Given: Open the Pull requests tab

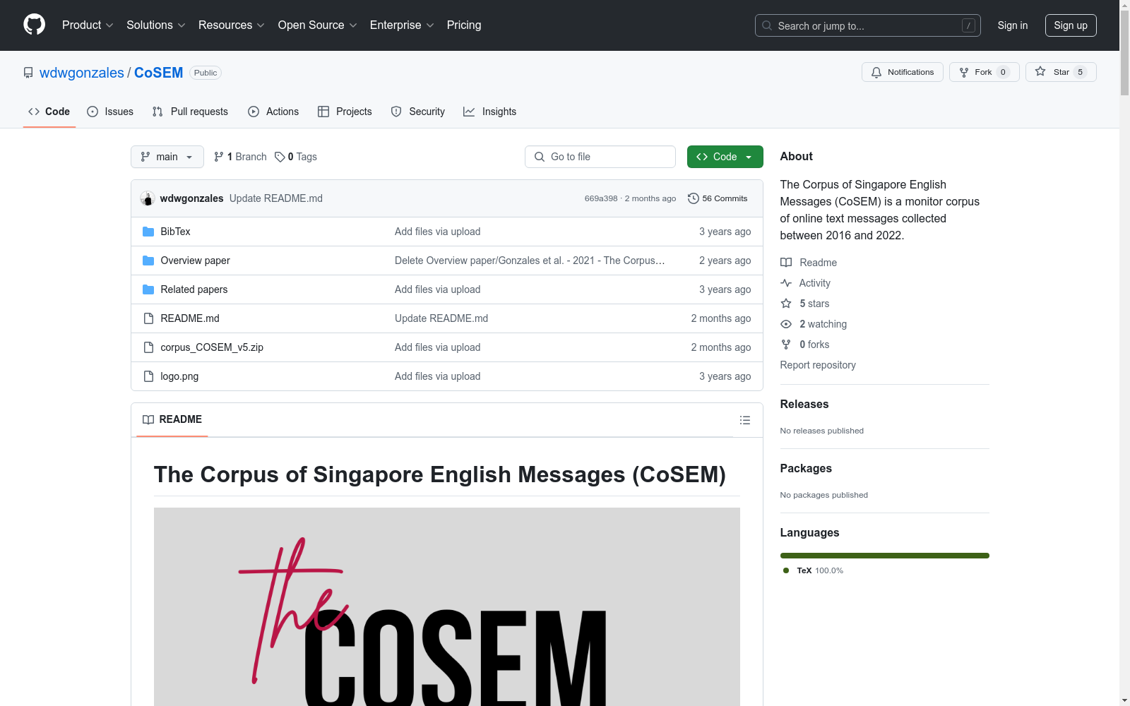Looking at the screenshot, I should pos(190,112).
